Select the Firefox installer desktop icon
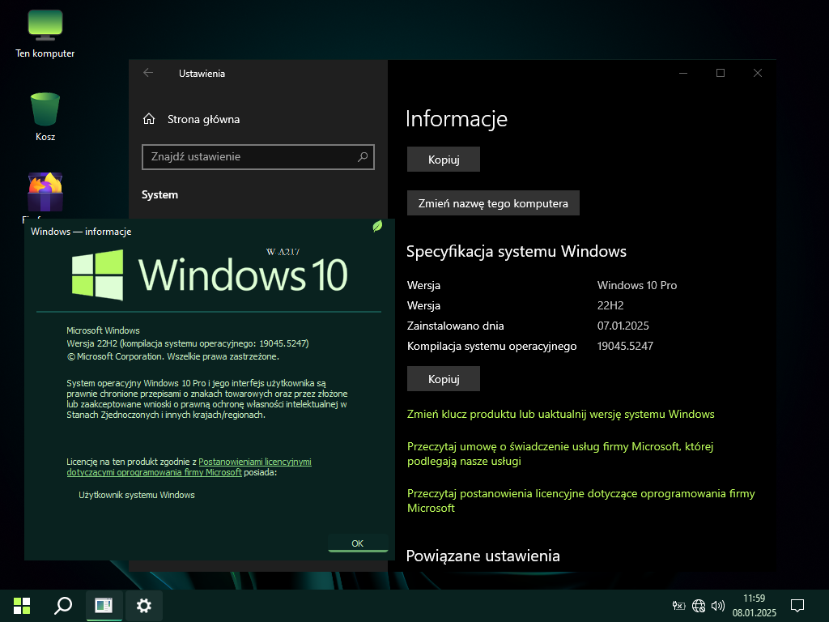Image resolution: width=829 pixels, height=622 pixels. coord(45,193)
